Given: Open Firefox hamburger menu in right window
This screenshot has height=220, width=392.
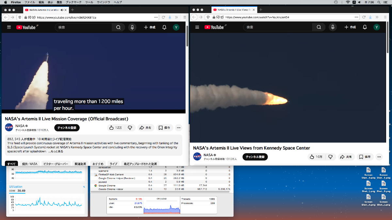Looking at the screenshot, I should click(385, 17).
